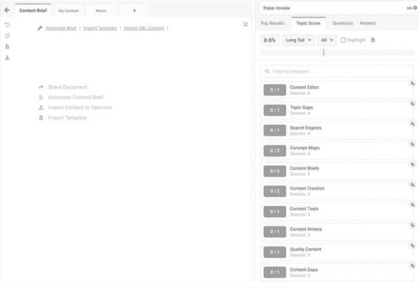The height and width of the screenshot is (288, 420).
Task: Copy the Topic Gaps topic
Action: pyautogui.click(x=412, y=103)
